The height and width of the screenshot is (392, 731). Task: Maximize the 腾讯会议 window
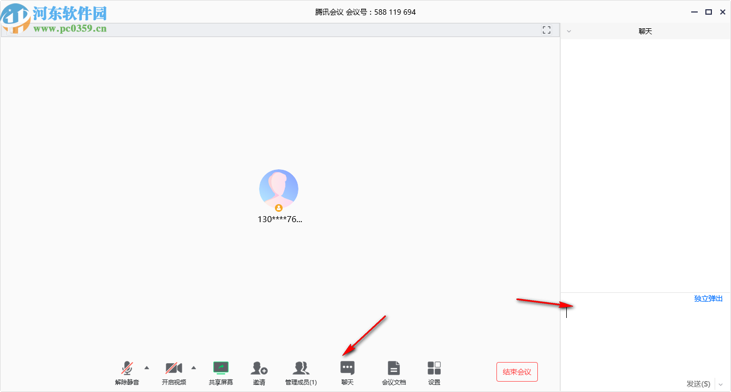(x=709, y=11)
